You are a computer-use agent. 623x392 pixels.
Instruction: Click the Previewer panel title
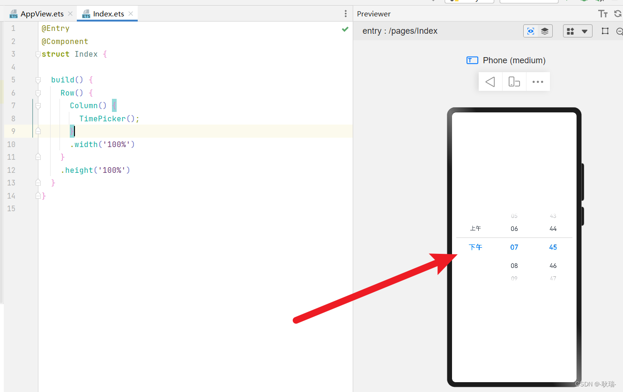click(374, 14)
